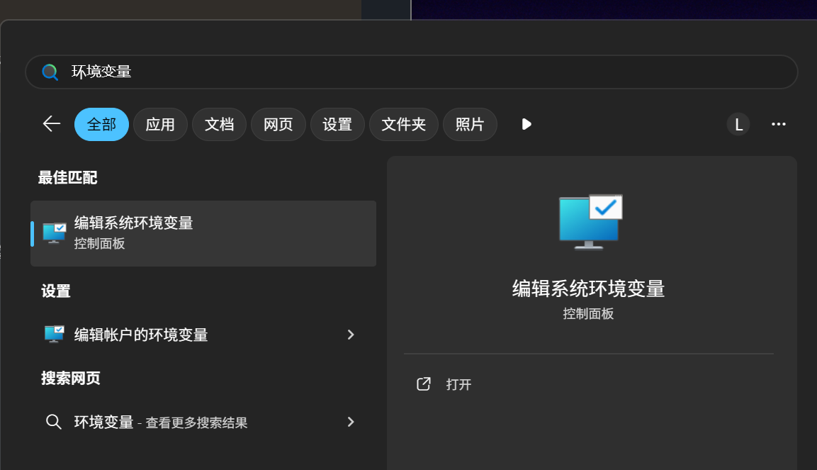Click the back arrow button
Viewport: 817px width, 470px height.
tap(52, 124)
